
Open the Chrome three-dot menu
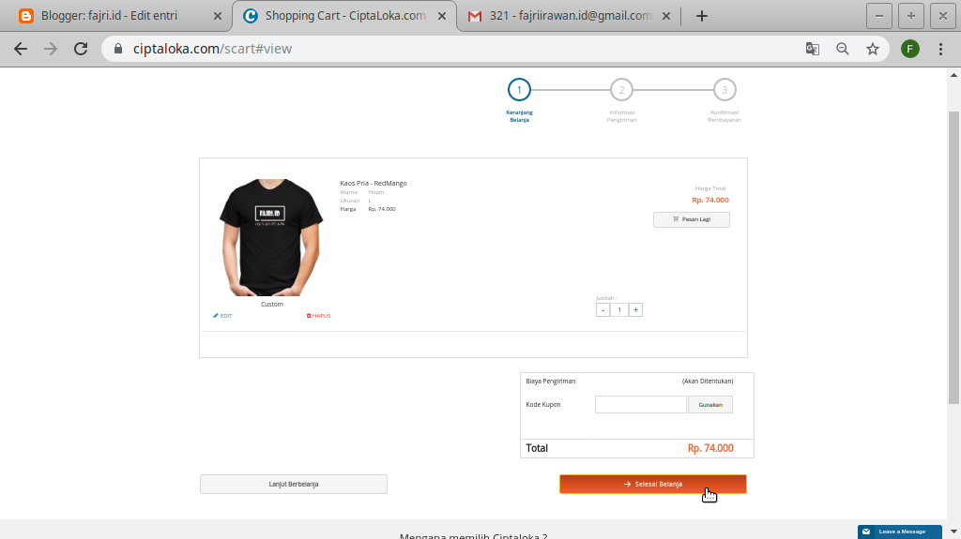[940, 49]
